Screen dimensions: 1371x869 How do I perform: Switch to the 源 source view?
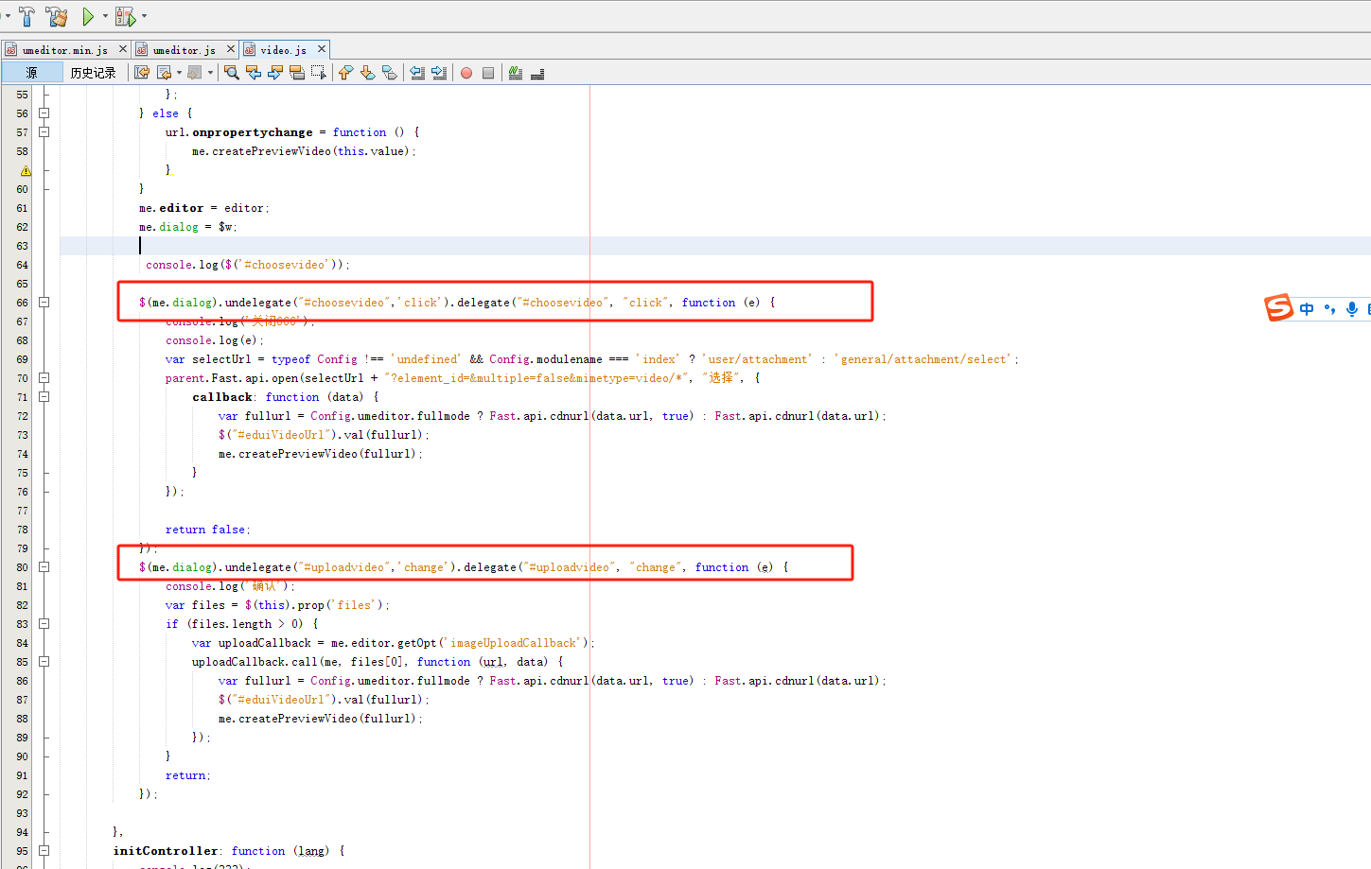pyautogui.click(x=32, y=73)
